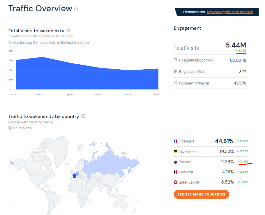This screenshot has height=215, width=265.
Task: Click info icon next to Traffic Overview
Action: [x=76, y=9]
